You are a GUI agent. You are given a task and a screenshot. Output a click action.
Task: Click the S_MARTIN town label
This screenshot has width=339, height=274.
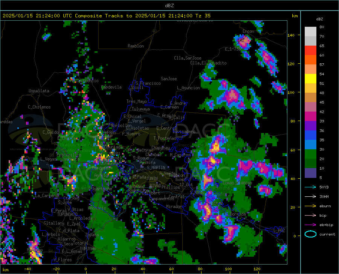(156, 168)
